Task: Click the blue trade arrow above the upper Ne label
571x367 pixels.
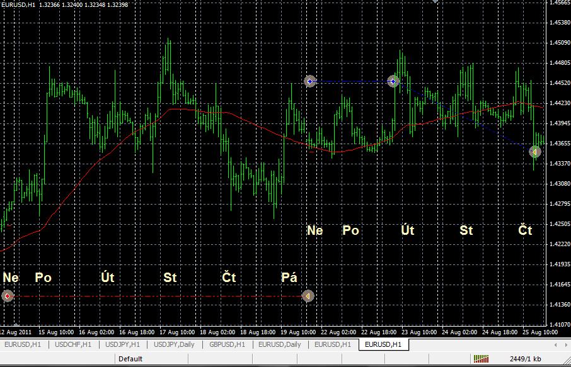Action: tap(310, 81)
